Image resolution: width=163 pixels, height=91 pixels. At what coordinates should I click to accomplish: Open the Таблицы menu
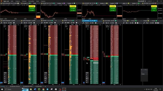(x=24, y=1)
